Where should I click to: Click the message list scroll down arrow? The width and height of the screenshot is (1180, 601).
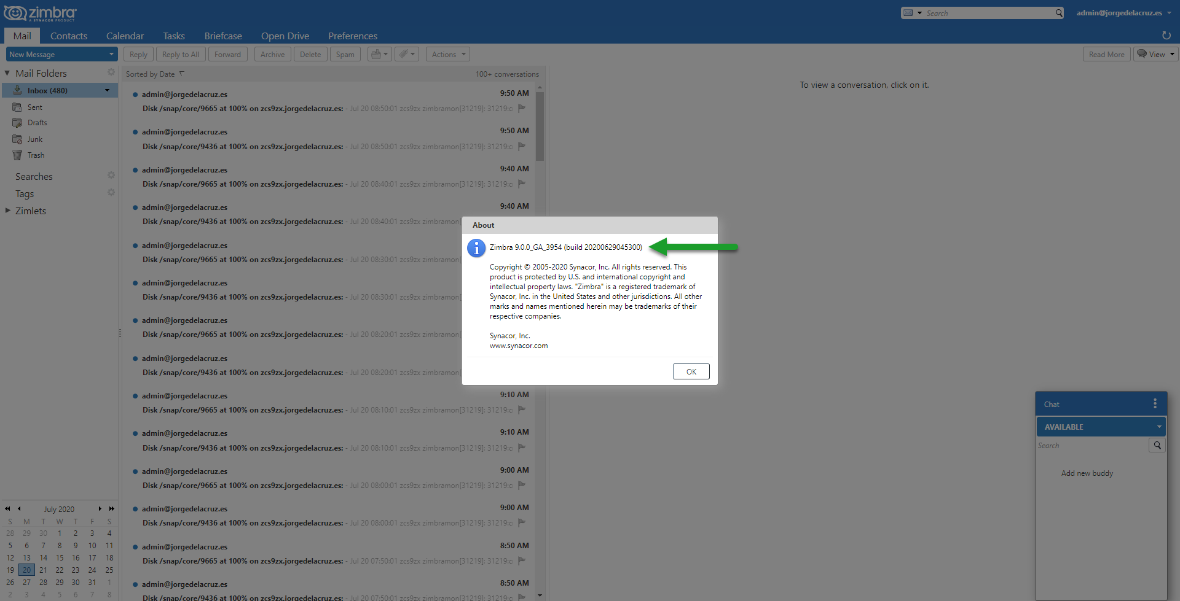[540, 595]
